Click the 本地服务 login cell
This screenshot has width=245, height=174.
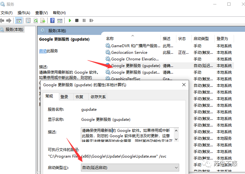pyautogui.click(x=224, y=138)
